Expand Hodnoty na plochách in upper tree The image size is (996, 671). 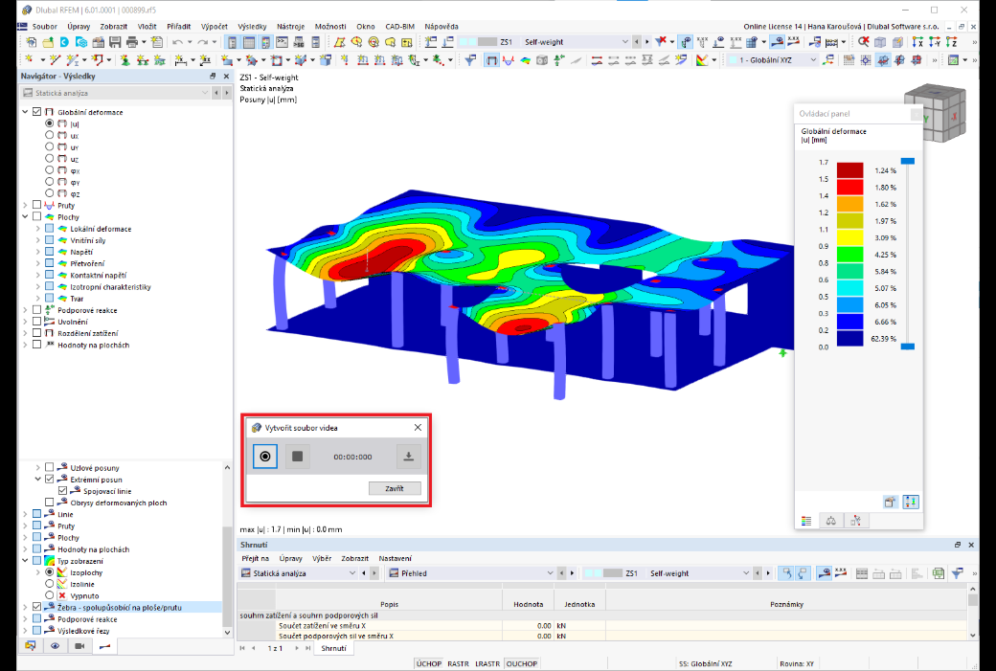pos(26,345)
